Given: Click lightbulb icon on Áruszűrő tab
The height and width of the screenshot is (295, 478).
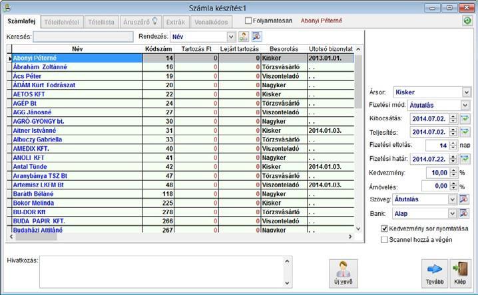Looking at the screenshot, I should point(155,21).
